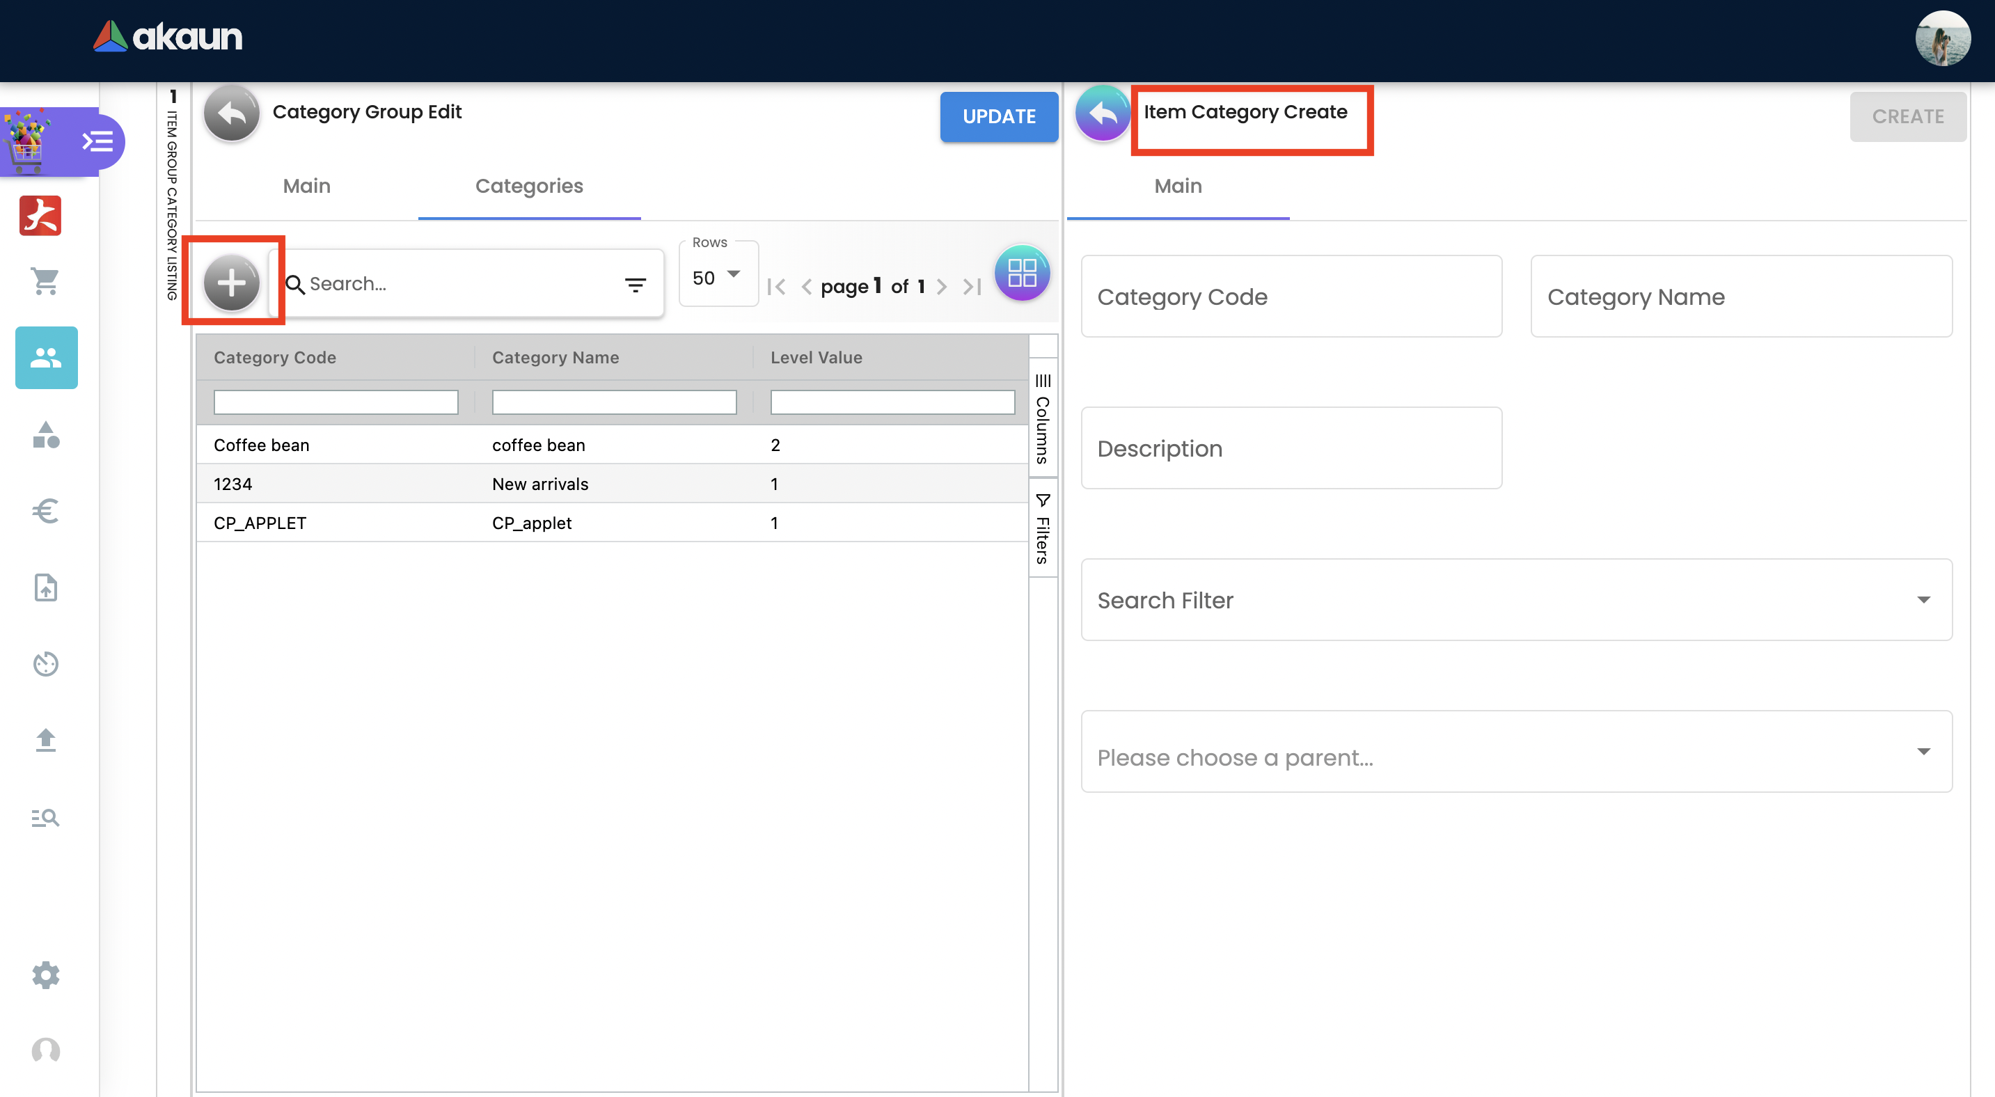Toggle the Columns side panel
The image size is (1995, 1097).
(x=1043, y=419)
